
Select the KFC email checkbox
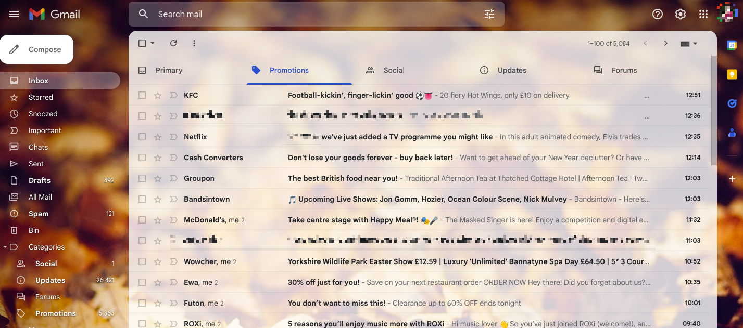click(x=142, y=95)
